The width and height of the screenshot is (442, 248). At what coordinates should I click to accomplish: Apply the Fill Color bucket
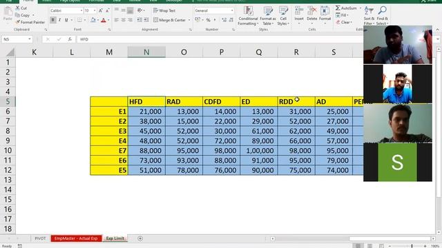[93, 20]
